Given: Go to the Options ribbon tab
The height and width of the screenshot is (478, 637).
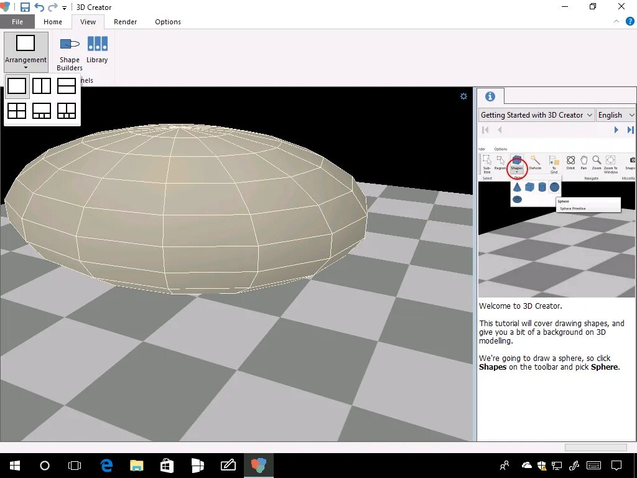Looking at the screenshot, I should pos(168,22).
